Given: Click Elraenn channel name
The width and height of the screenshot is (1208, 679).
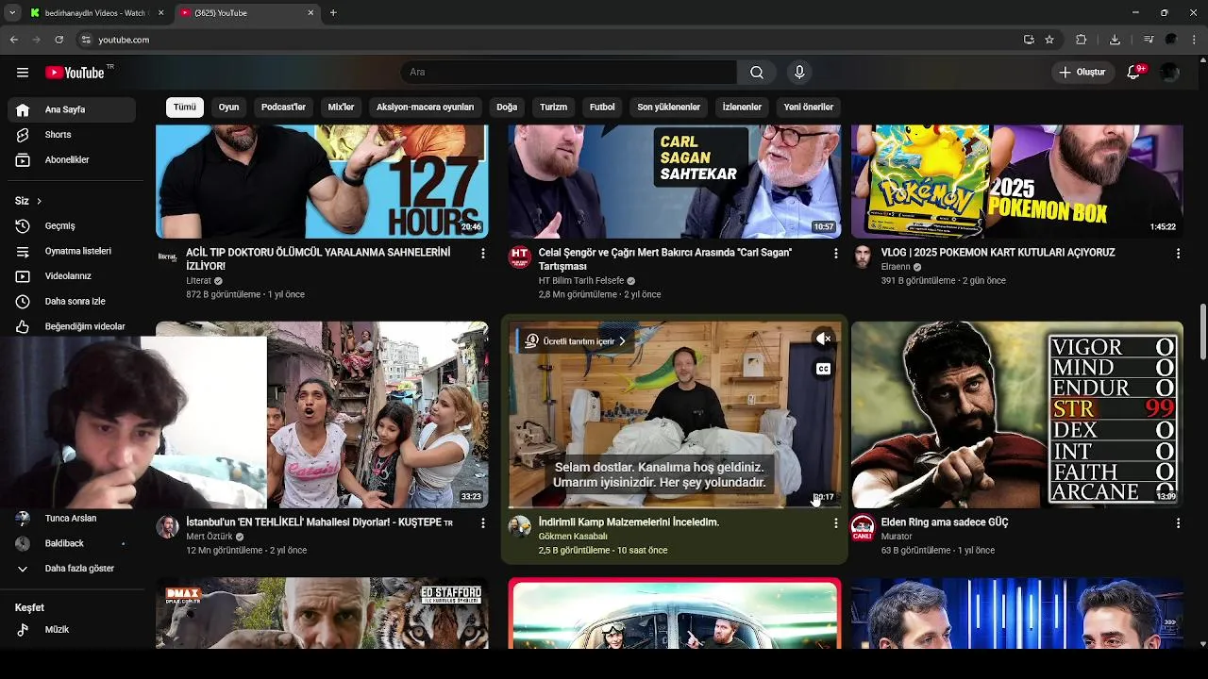Looking at the screenshot, I should [896, 267].
